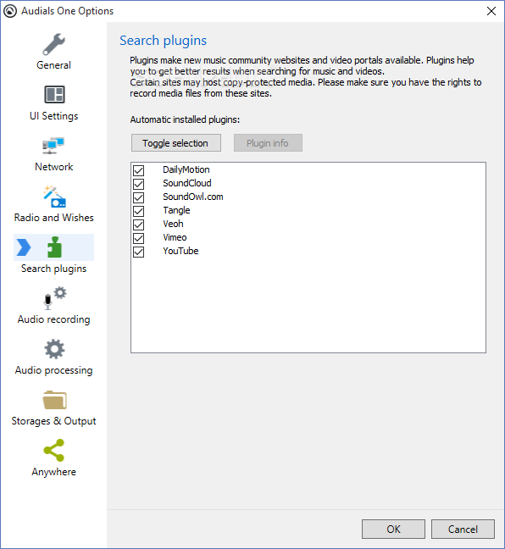The height and width of the screenshot is (549, 505).
Task: Select the green Search plugins puzzle icon
Action: click(54, 247)
